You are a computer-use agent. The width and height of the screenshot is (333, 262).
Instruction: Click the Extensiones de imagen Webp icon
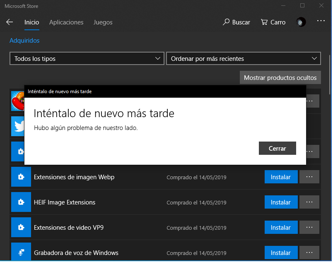point(21,177)
